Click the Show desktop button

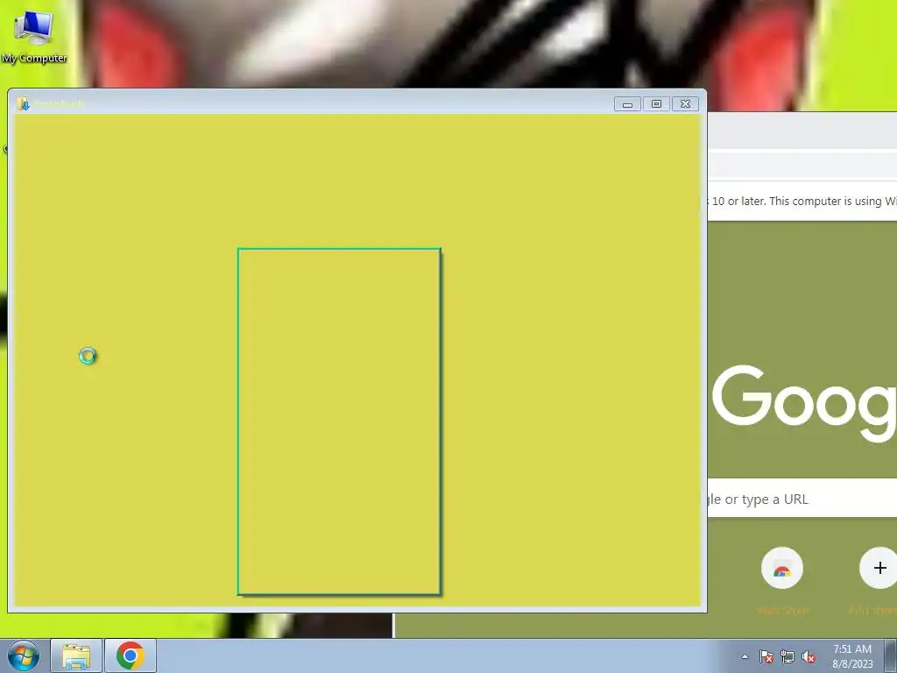(x=891, y=655)
